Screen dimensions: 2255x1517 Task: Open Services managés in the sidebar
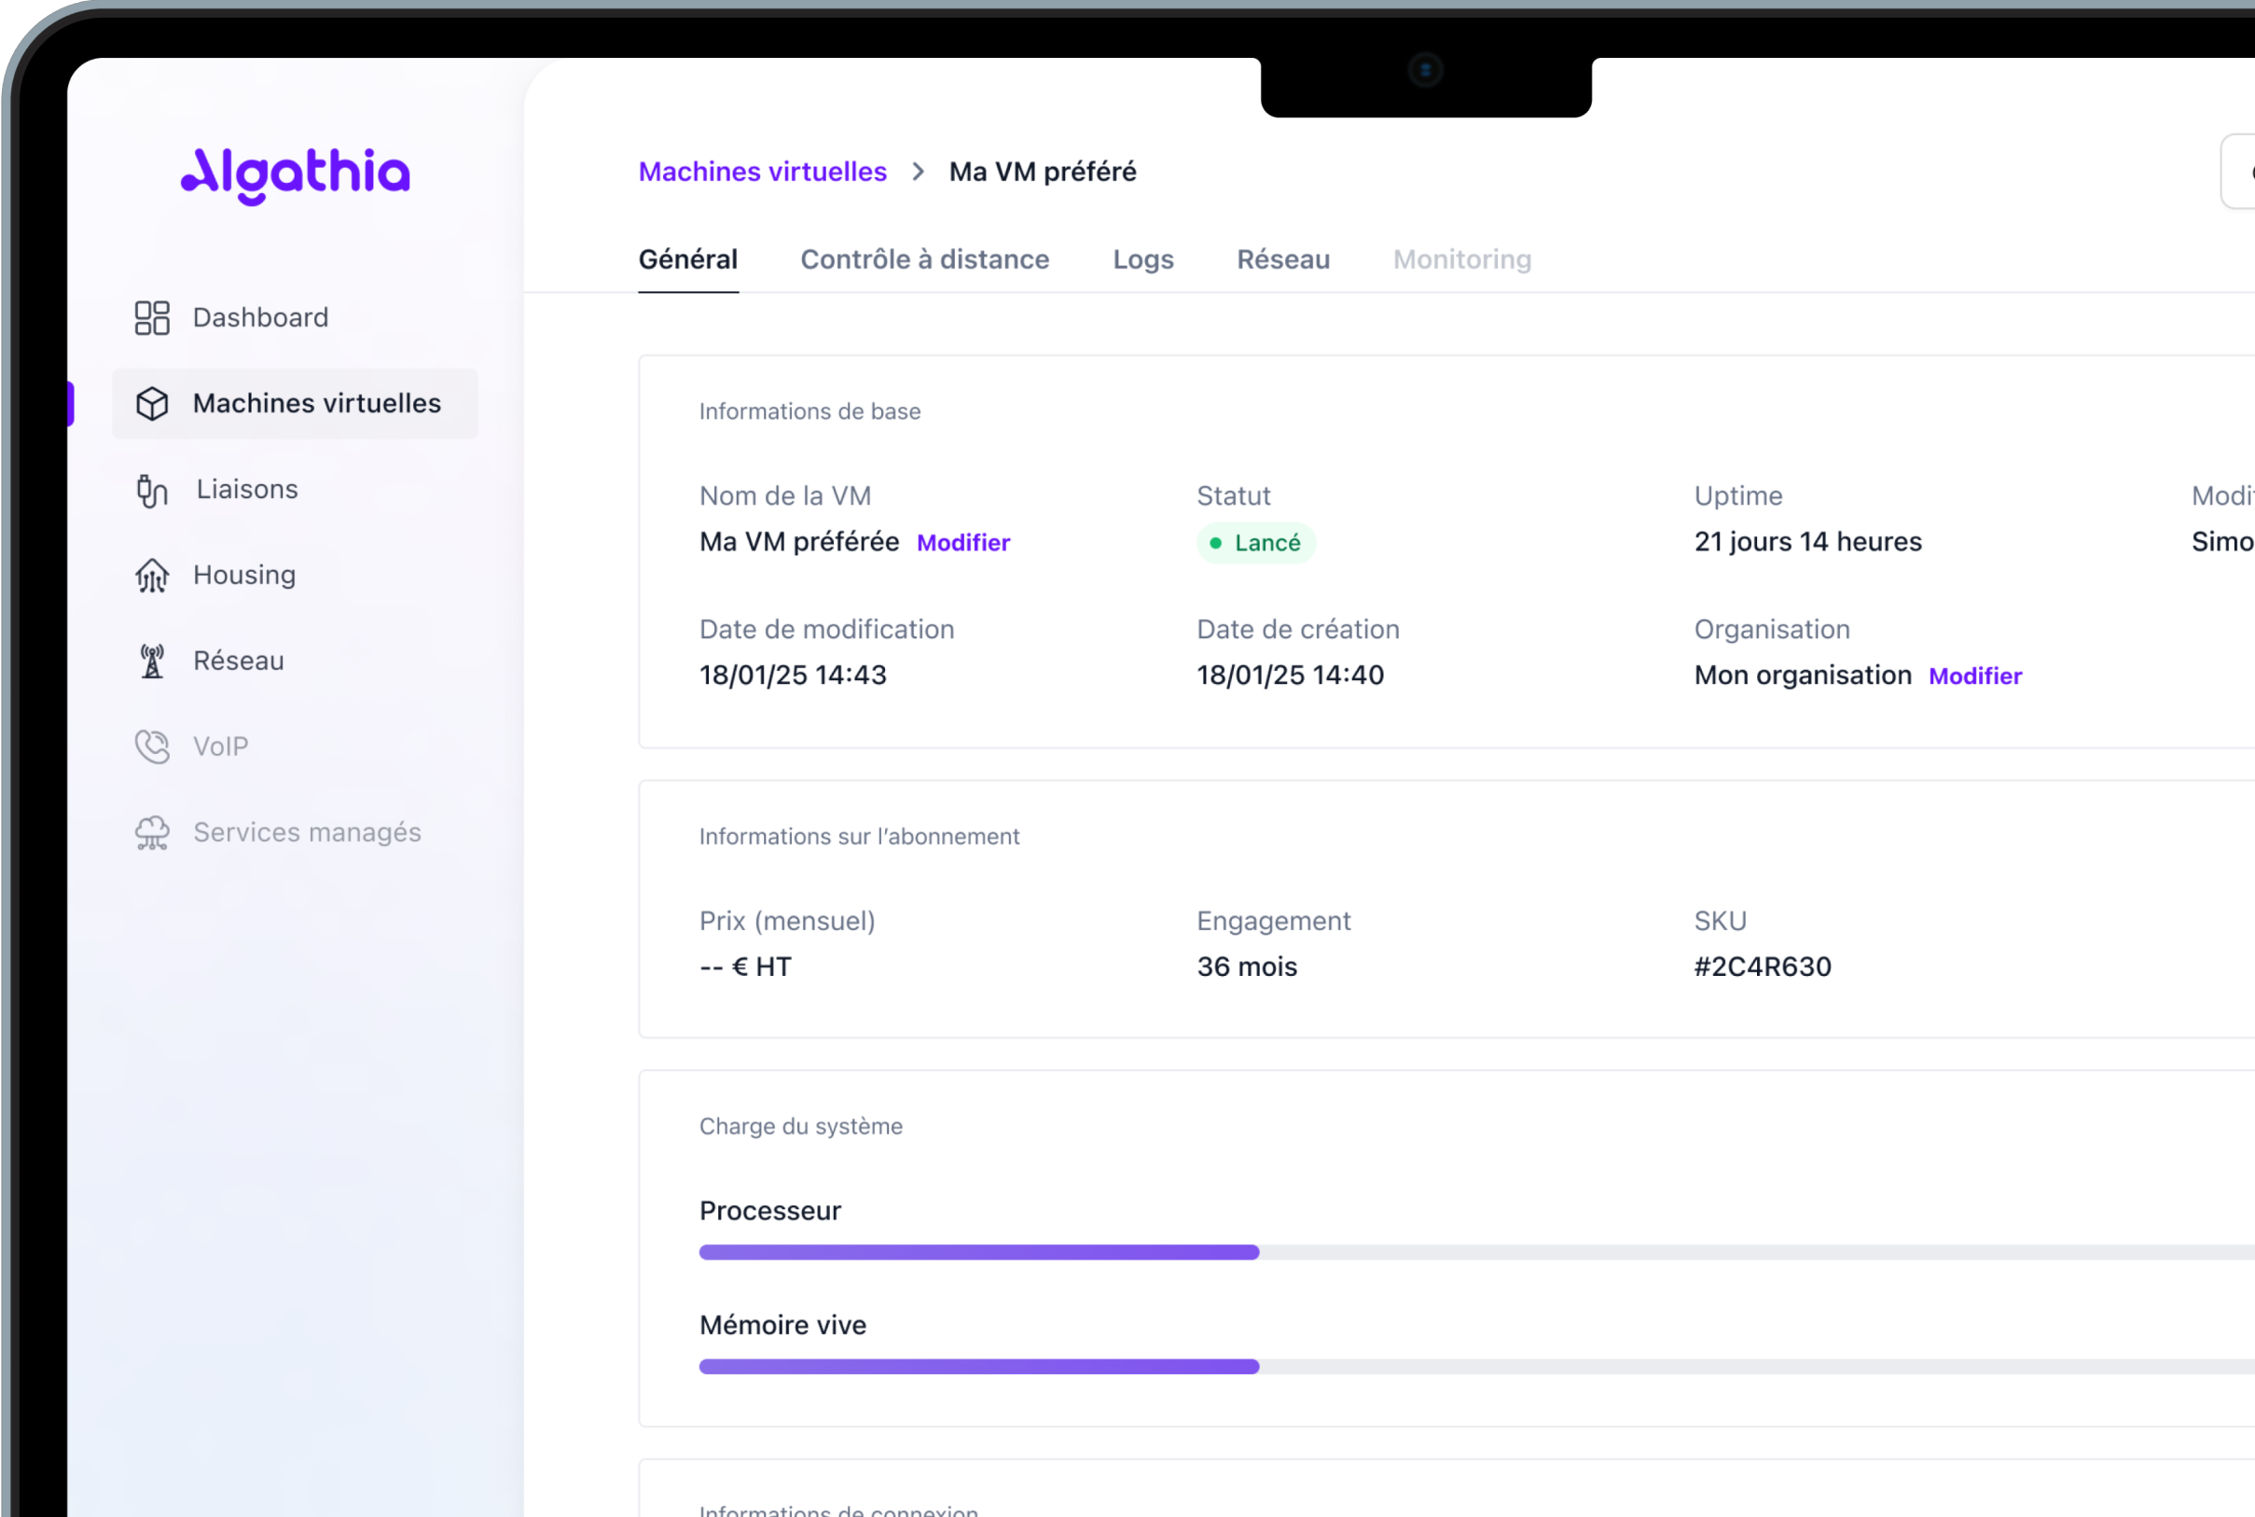tap(295, 833)
